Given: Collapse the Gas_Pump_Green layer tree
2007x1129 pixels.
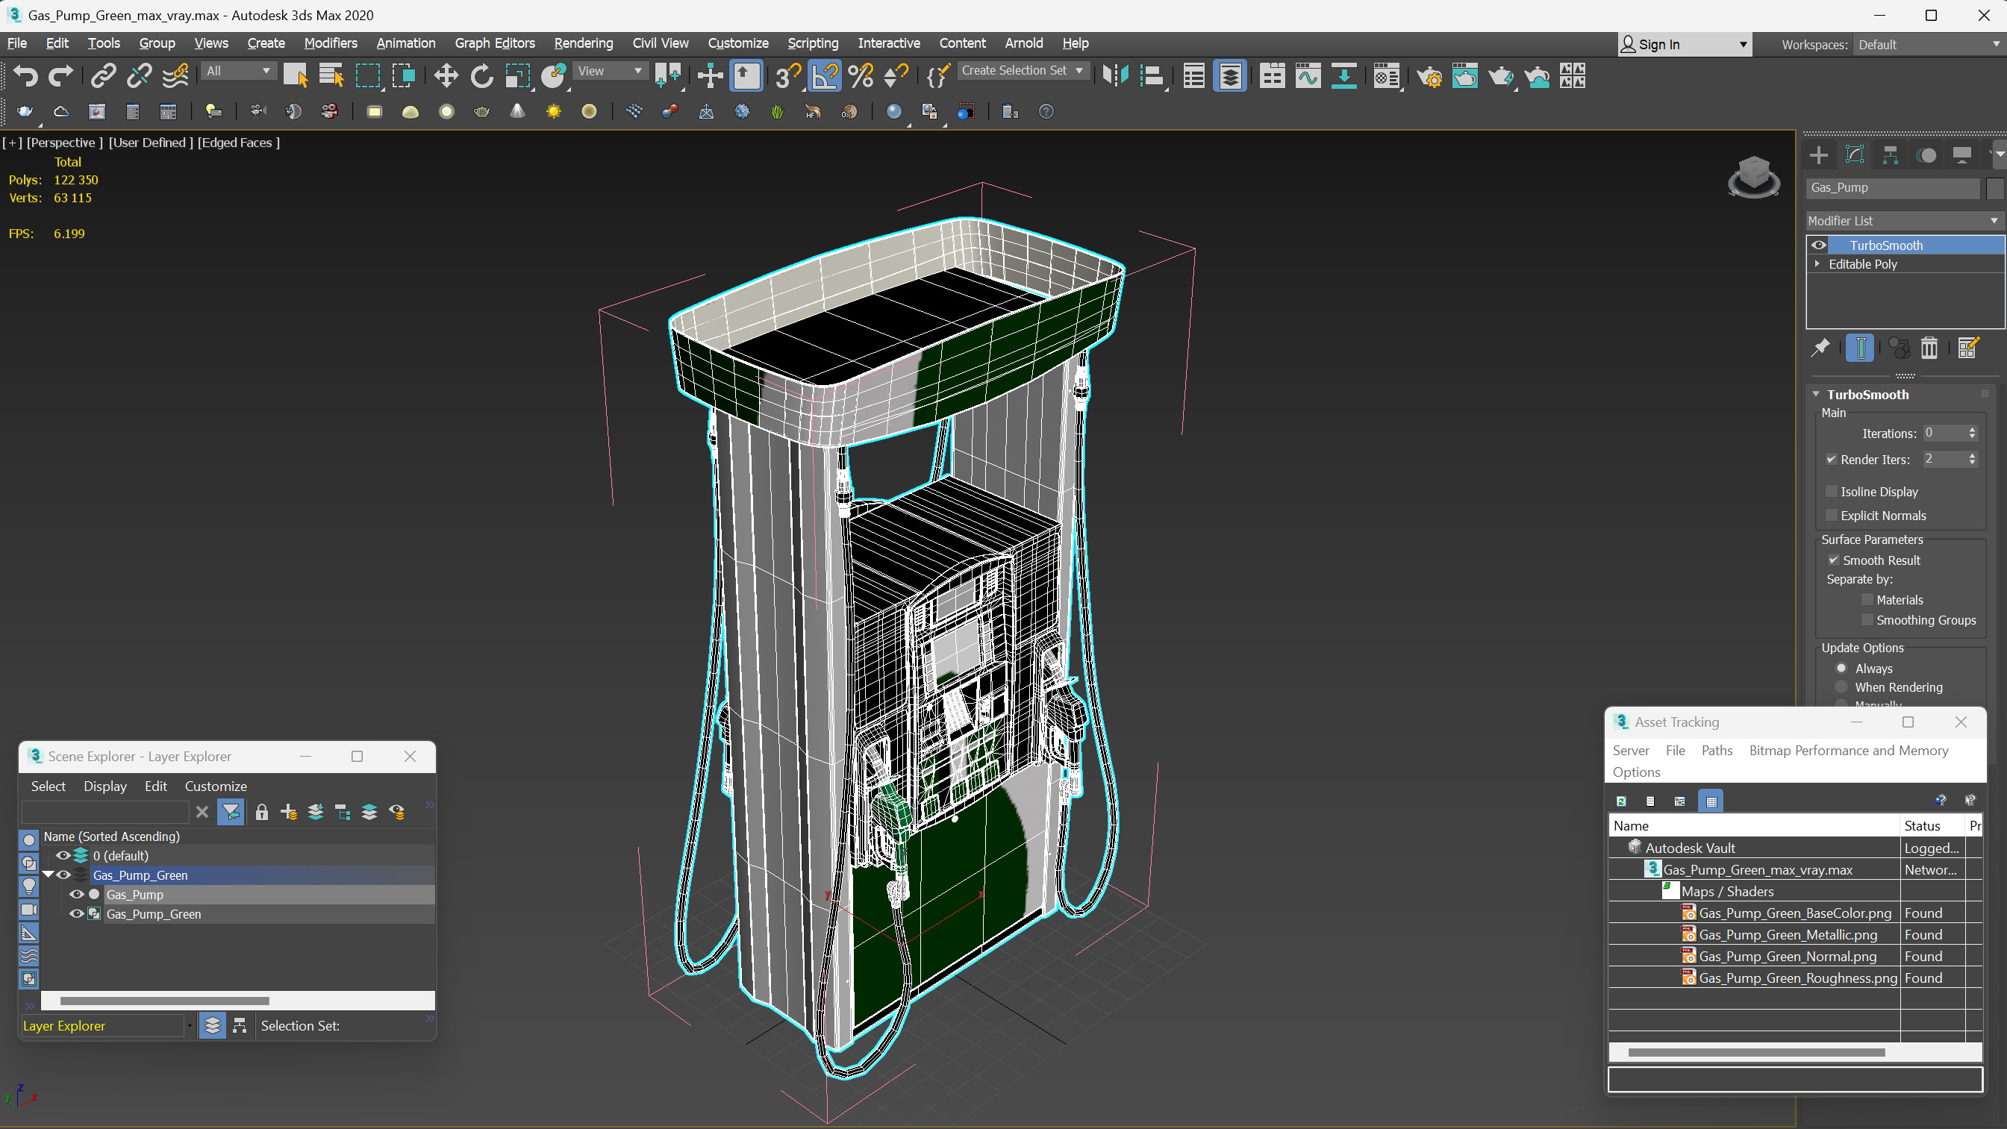Looking at the screenshot, I should point(49,875).
